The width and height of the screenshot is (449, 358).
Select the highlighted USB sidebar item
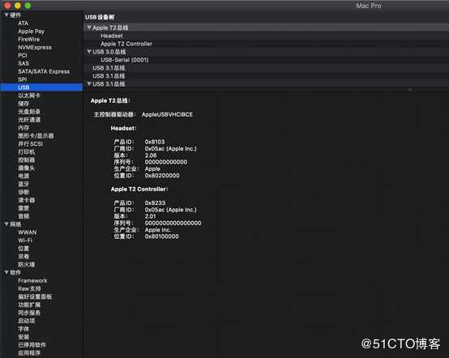pyautogui.click(x=41, y=87)
